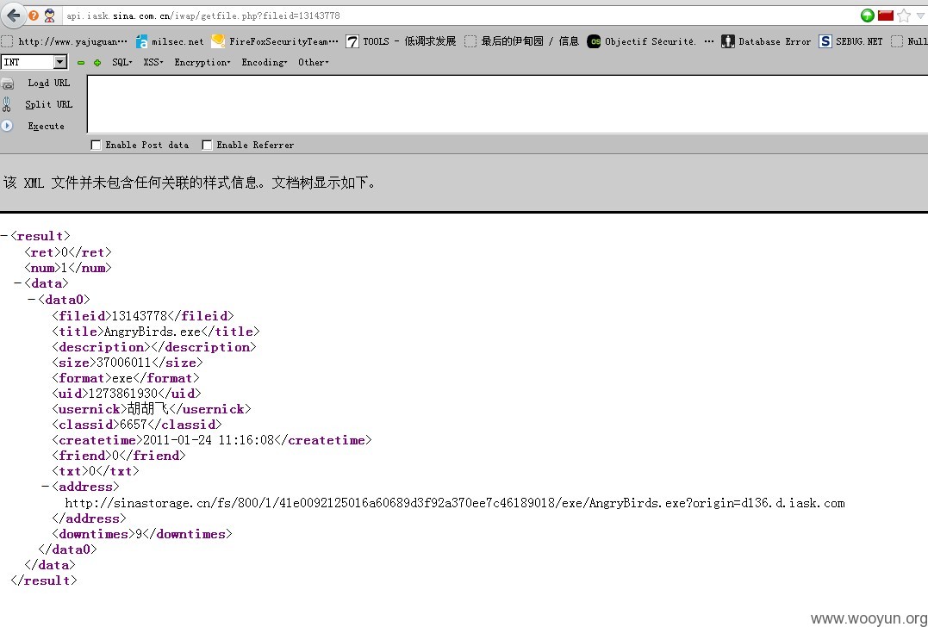This screenshot has height=627, width=928.
Task: Click the classid value 6657
Action: 134,424
